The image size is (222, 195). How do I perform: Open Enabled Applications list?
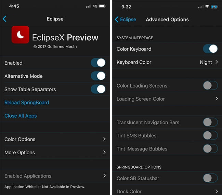pyautogui.click(x=55, y=176)
